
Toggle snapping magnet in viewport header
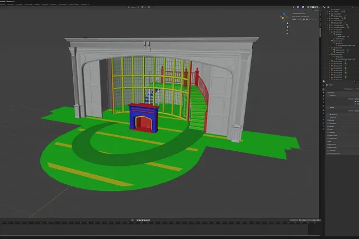(x=143, y=7)
